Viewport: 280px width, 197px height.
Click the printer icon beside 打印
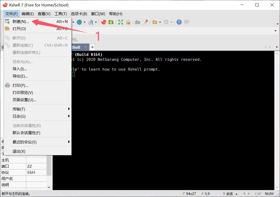(x=7, y=85)
